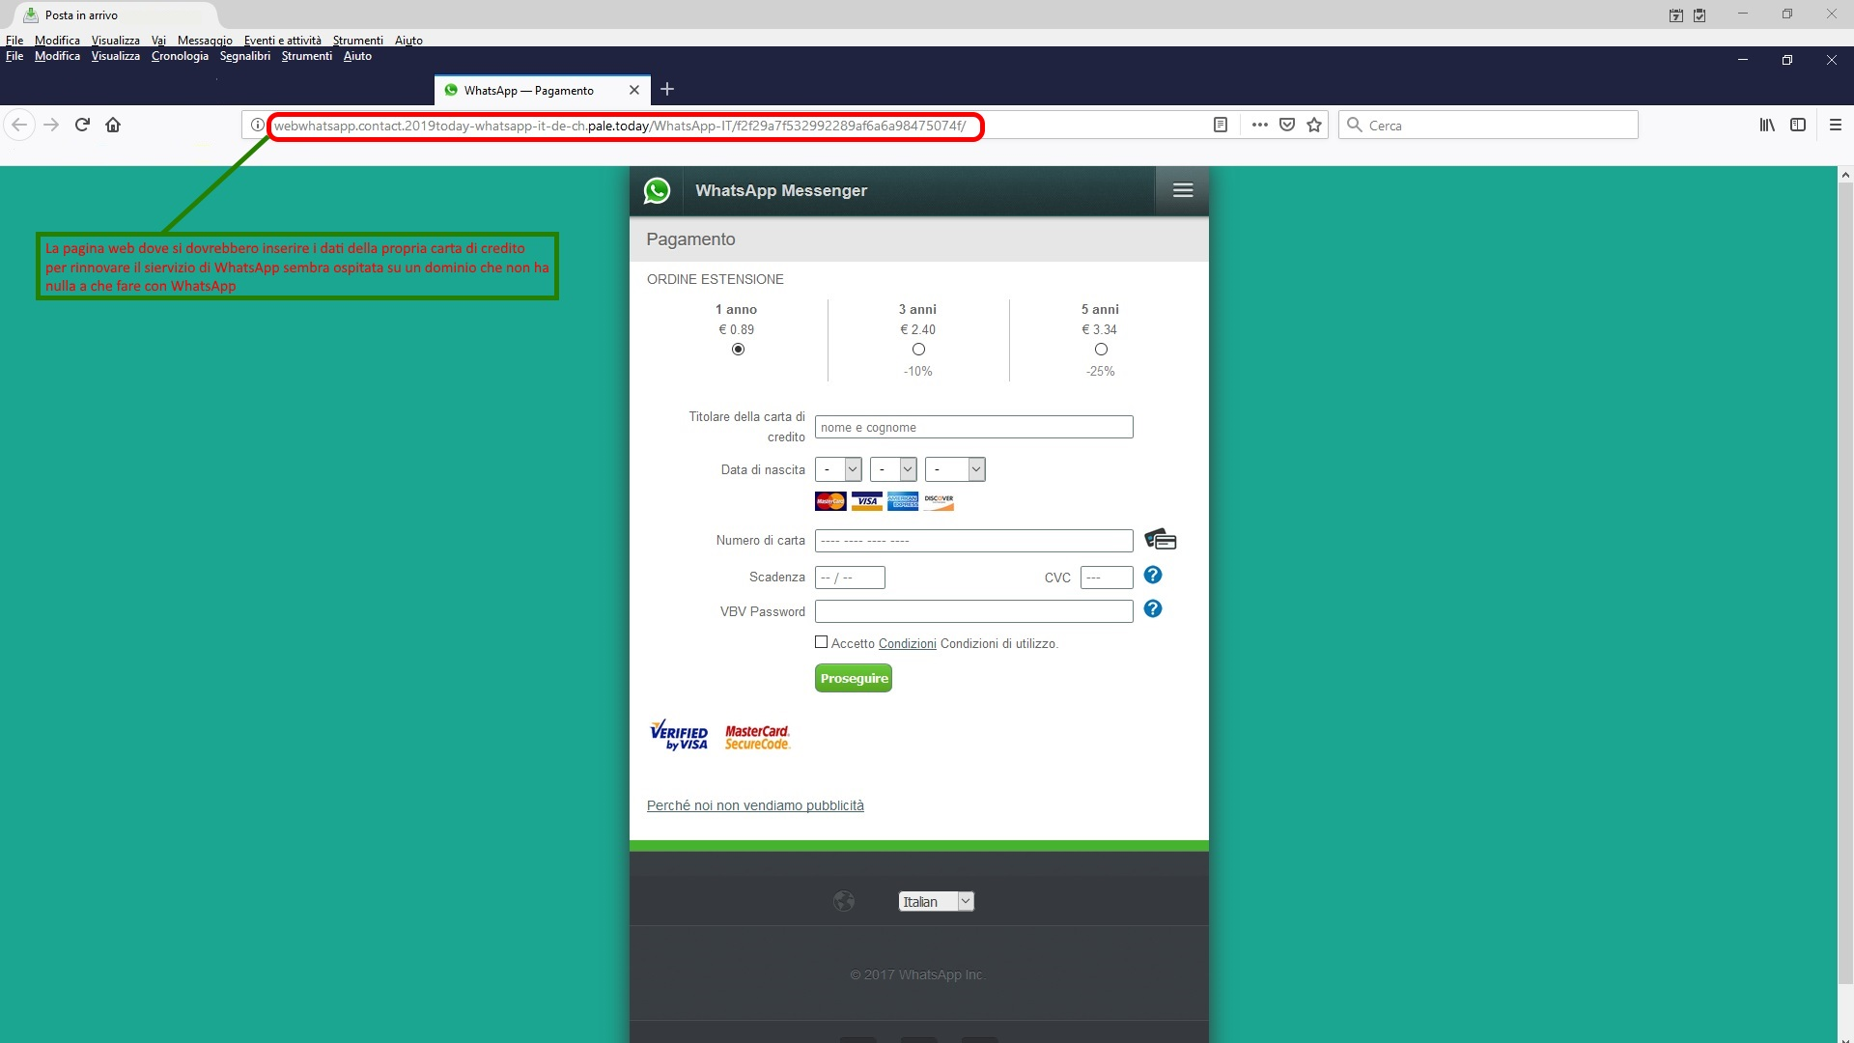Show site information icon in address bar
This screenshot has width=1854, height=1043.
click(257, 125)
